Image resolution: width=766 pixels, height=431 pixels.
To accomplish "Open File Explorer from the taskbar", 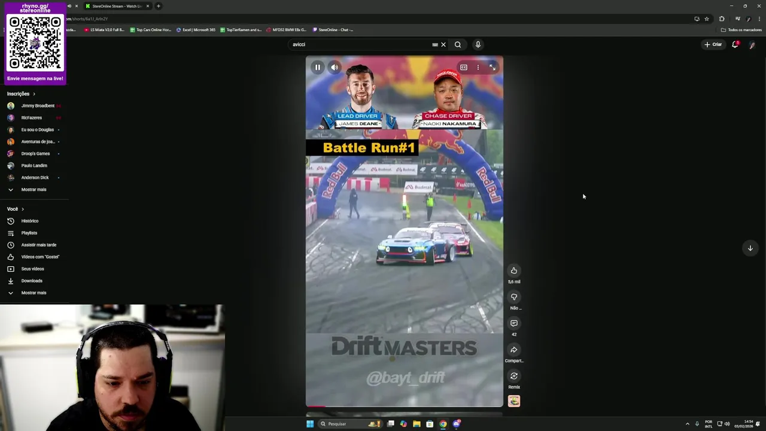I will pyautogui.click(x=417, y=424).
